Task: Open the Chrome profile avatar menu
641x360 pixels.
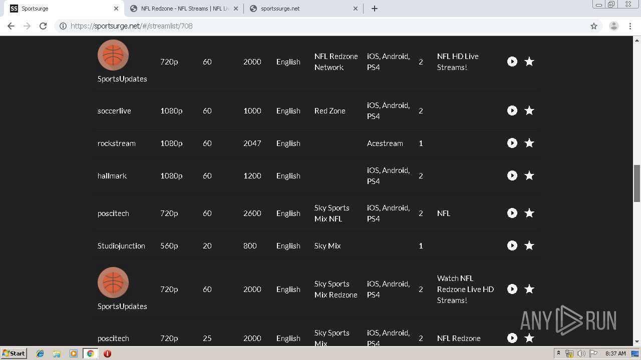Action: [x=614, y=26]
